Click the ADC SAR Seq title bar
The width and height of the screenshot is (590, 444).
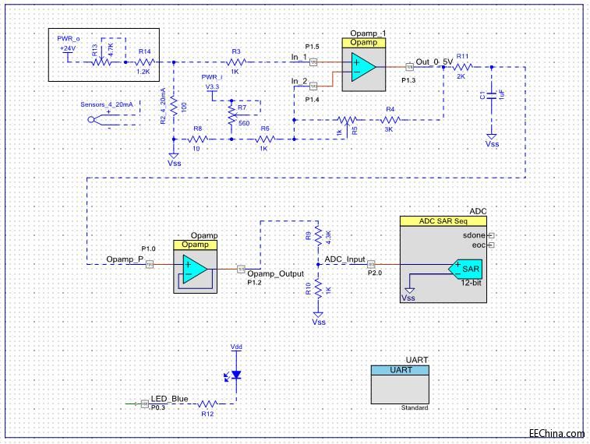click(x=442, y=221)
